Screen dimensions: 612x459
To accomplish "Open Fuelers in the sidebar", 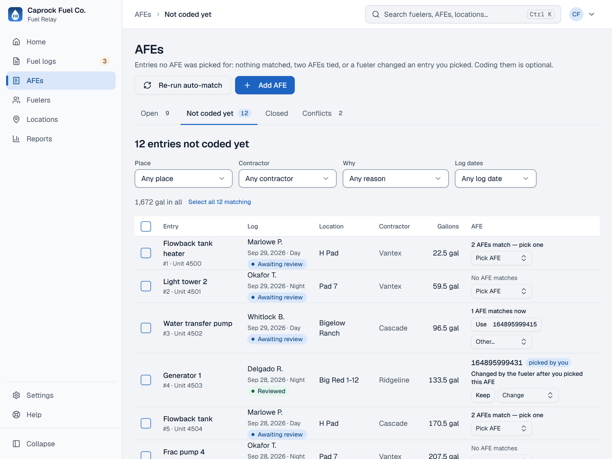I will [x=61, y=100].
